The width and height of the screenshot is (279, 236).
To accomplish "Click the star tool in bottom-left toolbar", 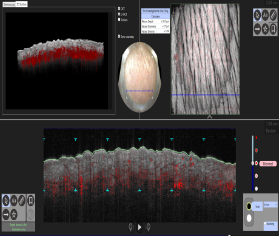I will [14, 214].
